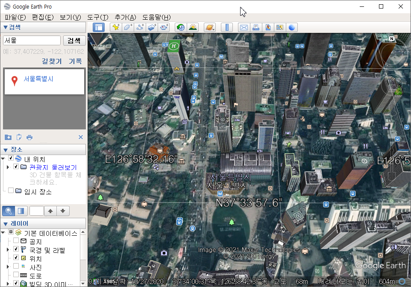This screenshot has width=411, height=287.
Task: Open Google Earth on web globe icon
Action: point(292,27)
